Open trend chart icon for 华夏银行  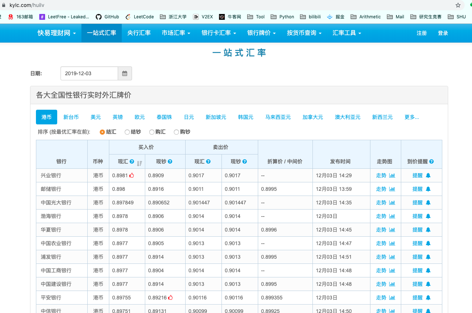392,230
